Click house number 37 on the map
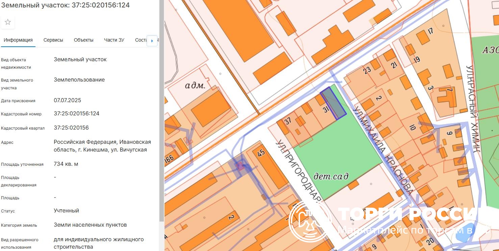The image size is (499, 251). click(288, 121)
